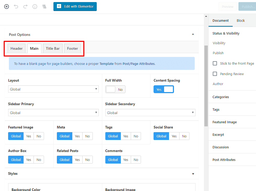
Task: Open the Sidebar Secondary dropdown
Action: [x=150, y=113]
